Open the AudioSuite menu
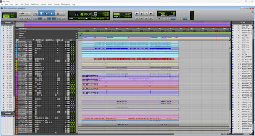 coord(34,4)
